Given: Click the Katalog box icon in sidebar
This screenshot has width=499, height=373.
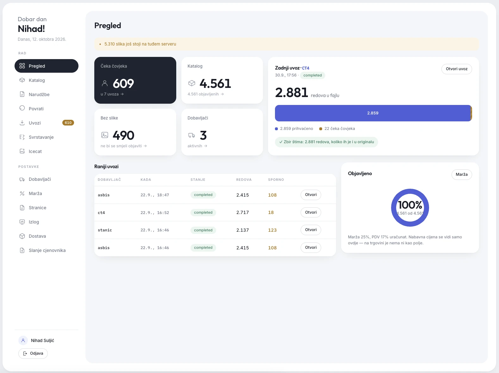Looking at the screenshot, I should 22,80.
